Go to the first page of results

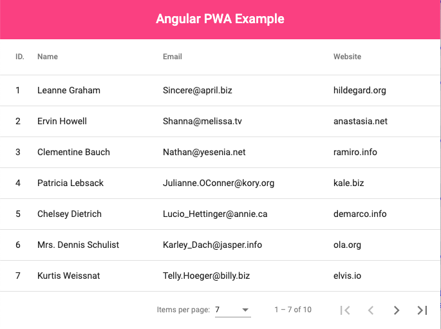point(345,310)
